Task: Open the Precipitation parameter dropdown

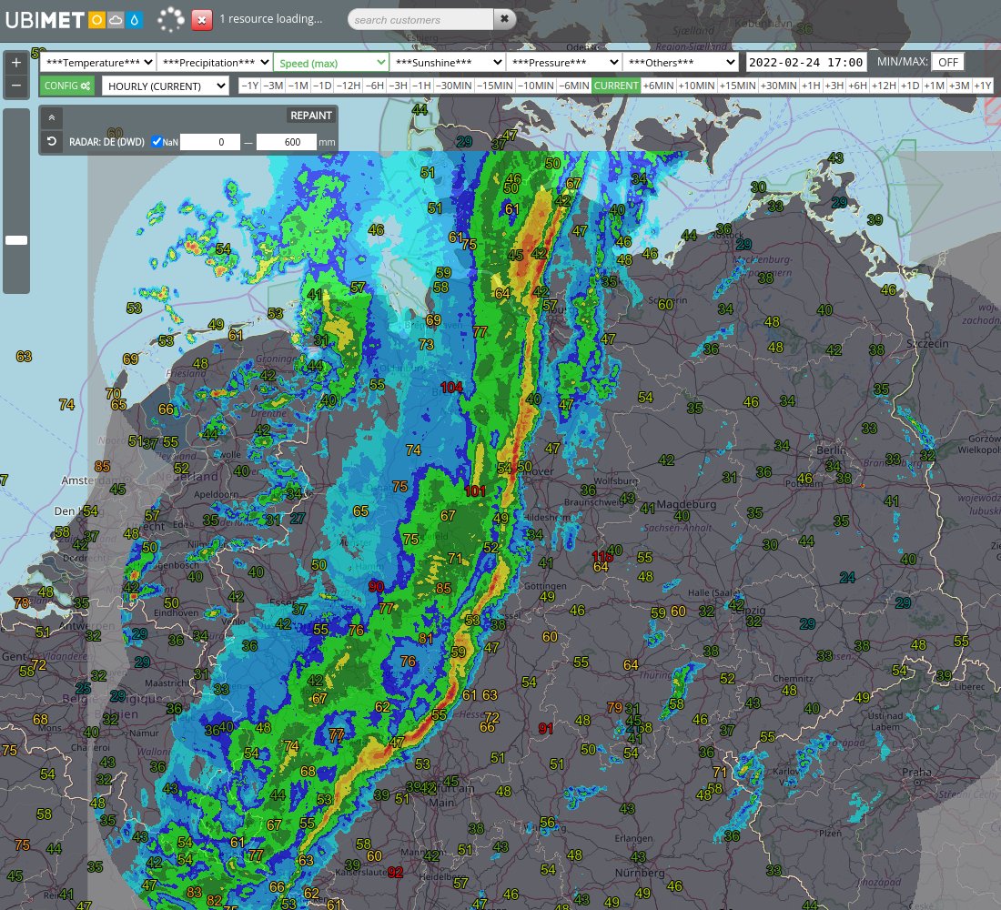Action: tap(215, 63)
